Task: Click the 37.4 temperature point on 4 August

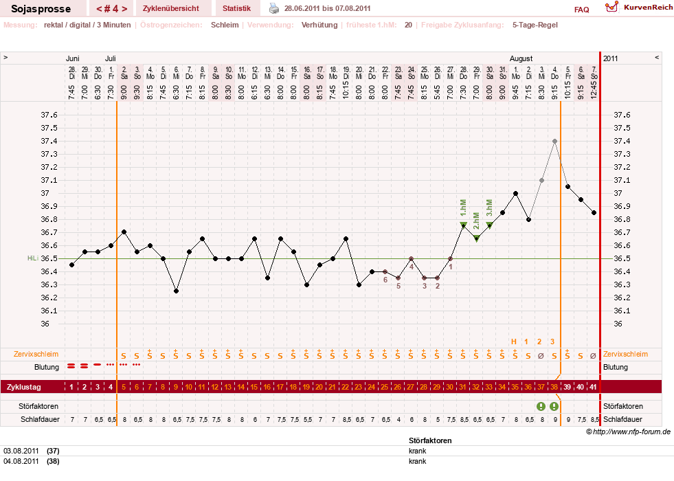Action: click(555, 141)
